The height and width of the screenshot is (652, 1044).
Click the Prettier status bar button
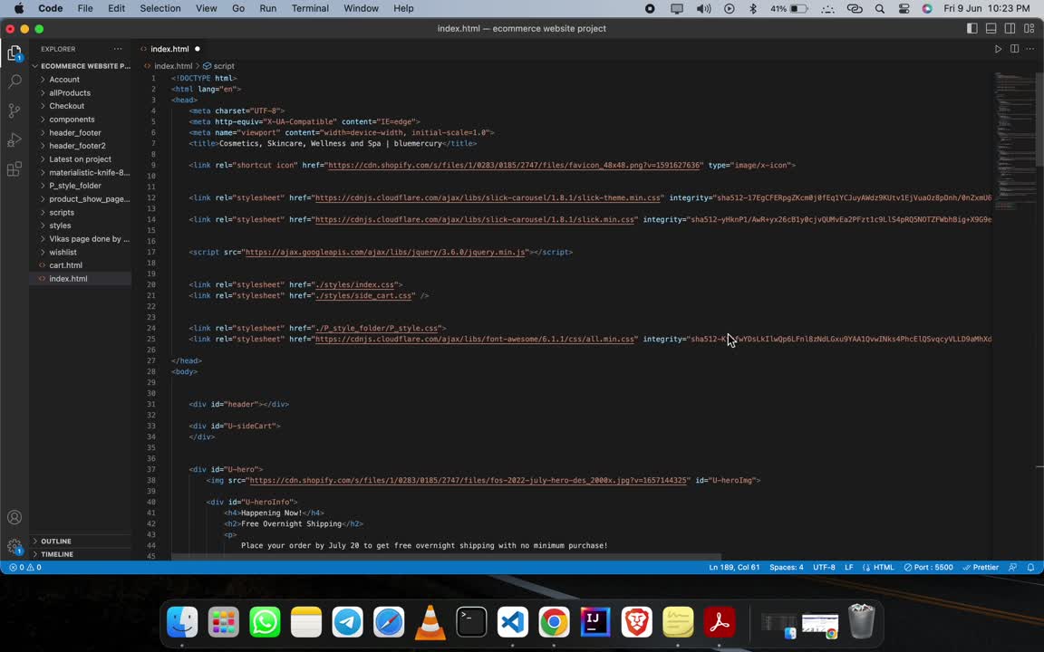pos(980,568)
